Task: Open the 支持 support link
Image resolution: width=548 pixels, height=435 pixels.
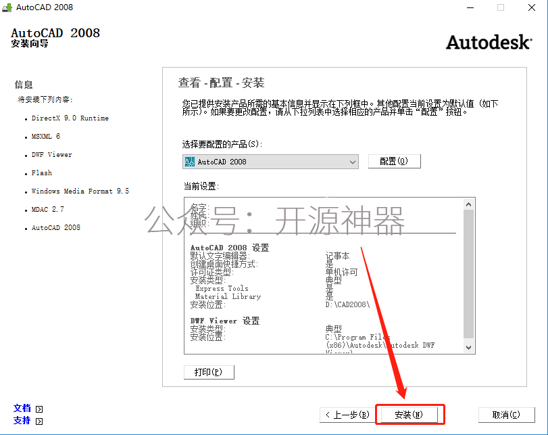Action: point(22,420)
